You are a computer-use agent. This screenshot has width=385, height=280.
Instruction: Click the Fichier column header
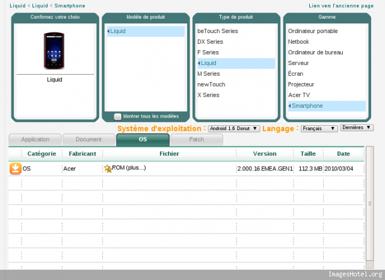(169, 154)
